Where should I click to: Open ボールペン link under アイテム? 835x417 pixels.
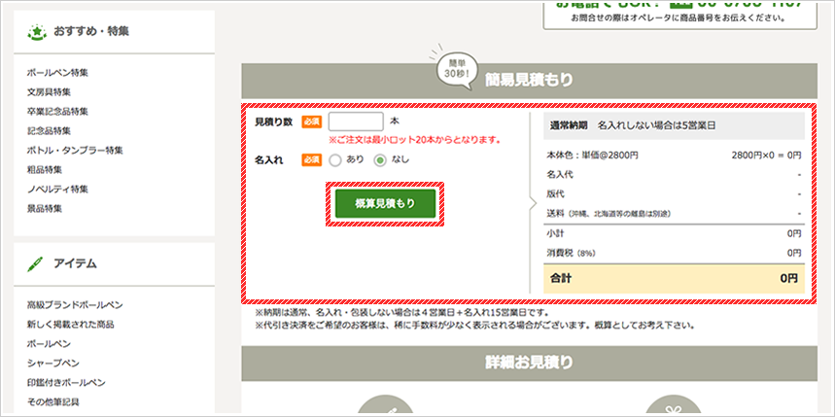(x=49, y=344)
